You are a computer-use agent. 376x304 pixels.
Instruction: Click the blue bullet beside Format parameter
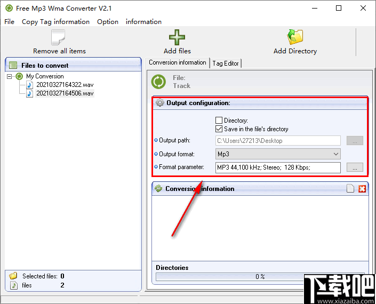pos(156,166)
